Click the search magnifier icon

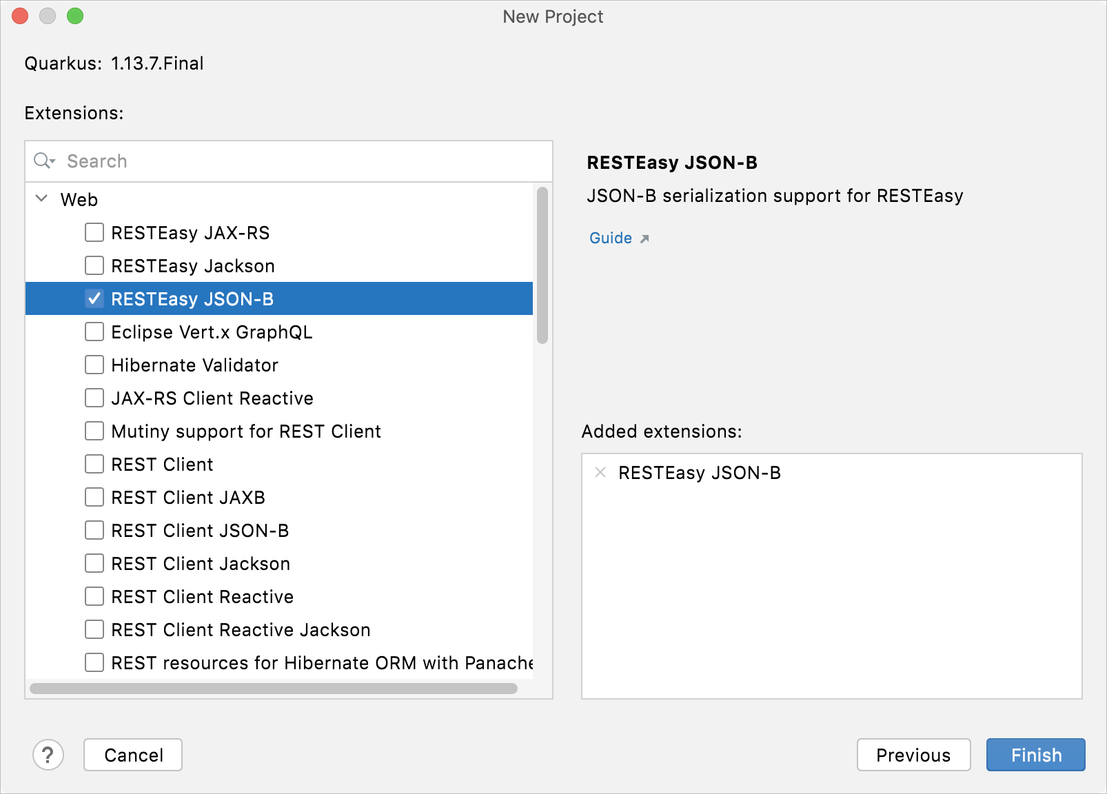click(x=44, y=161)
